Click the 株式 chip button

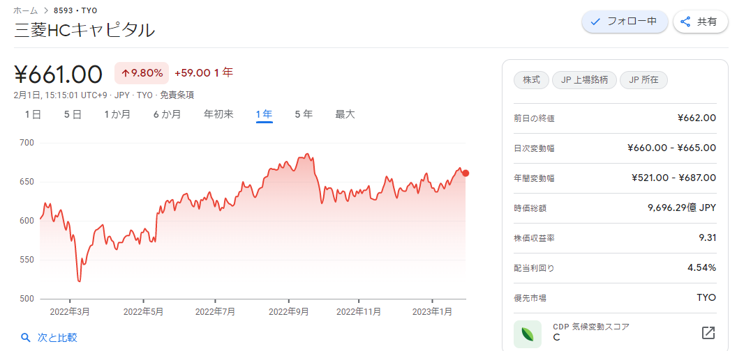coord(532,80)
